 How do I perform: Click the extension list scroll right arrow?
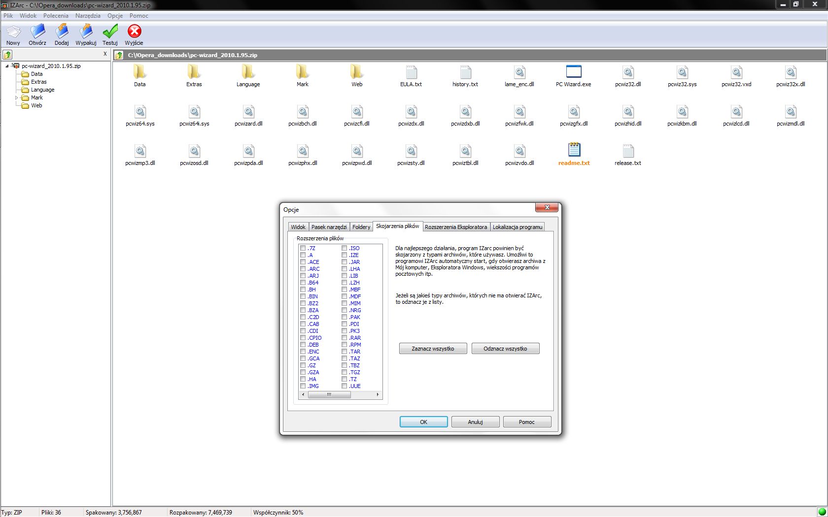[378, 395]
